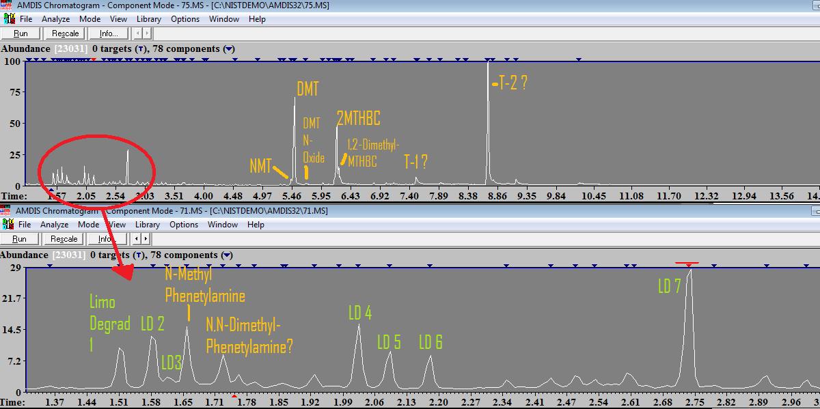Click the targets (T) symbol in the 75.MS header

pyautogui.click(x=141, y=49)
